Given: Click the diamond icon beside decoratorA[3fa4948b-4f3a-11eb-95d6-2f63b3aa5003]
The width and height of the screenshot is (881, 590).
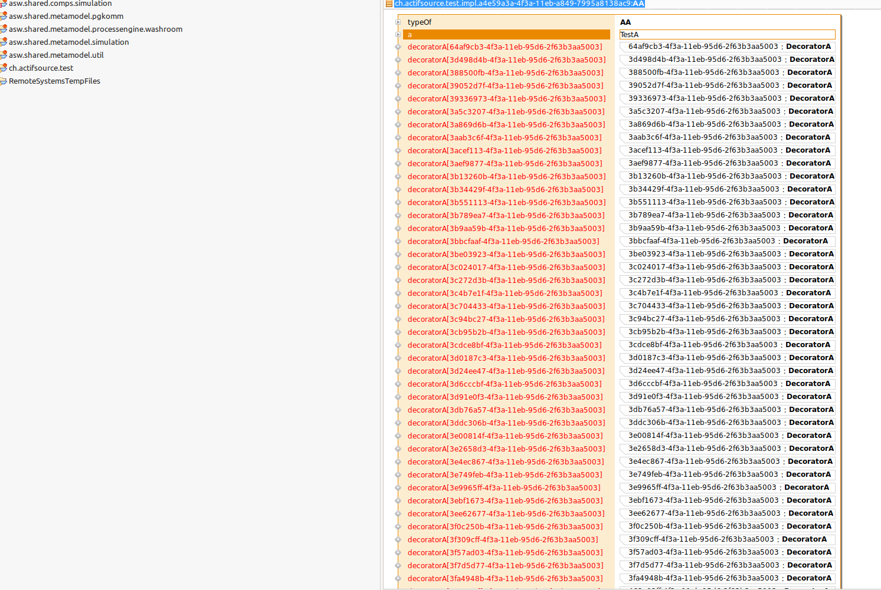Looking at the screenshot, I should (399, 578).
